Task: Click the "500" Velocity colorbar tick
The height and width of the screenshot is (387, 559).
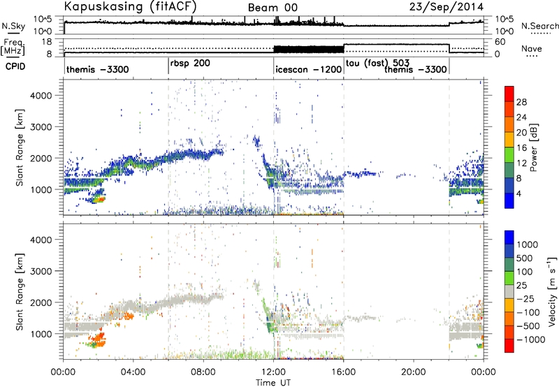Action: [525, 258]
